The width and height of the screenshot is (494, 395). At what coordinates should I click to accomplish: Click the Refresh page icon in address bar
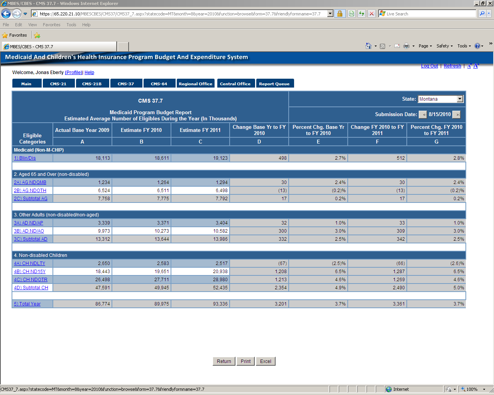(x=362, y=14)
